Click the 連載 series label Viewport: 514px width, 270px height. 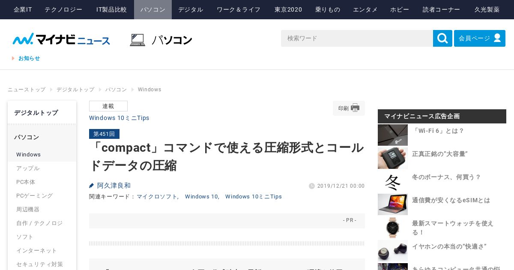pos(108,106)
